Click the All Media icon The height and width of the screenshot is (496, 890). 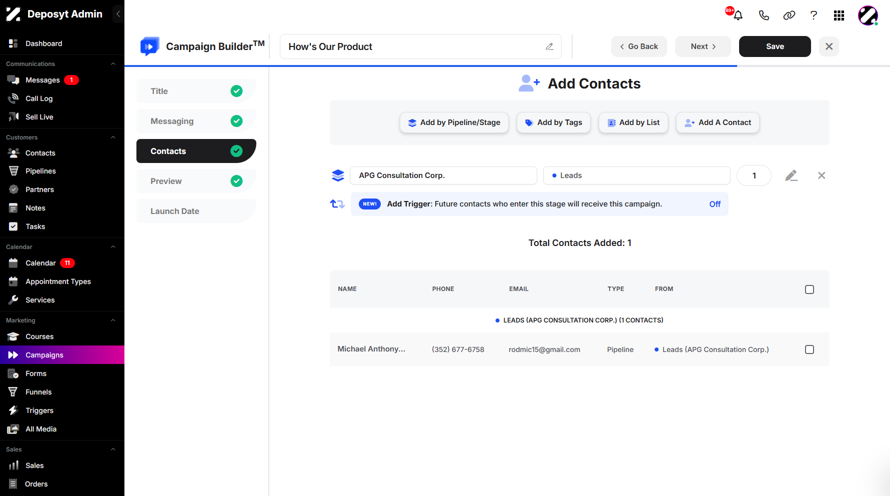[x=13, y=429]
